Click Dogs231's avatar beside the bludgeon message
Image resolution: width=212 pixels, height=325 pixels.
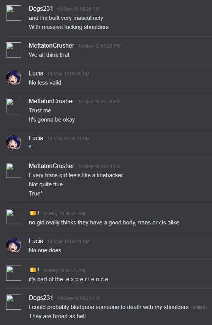(x=14, y=302)
